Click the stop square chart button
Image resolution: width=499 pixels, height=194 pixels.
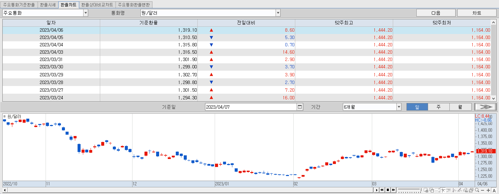click(x=388, y=190)
